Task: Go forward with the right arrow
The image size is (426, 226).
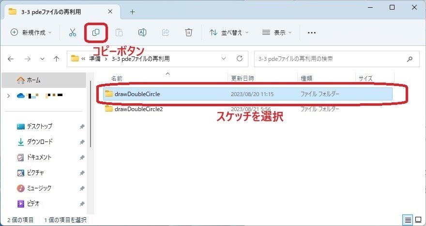Action: [x=28, y=59]
